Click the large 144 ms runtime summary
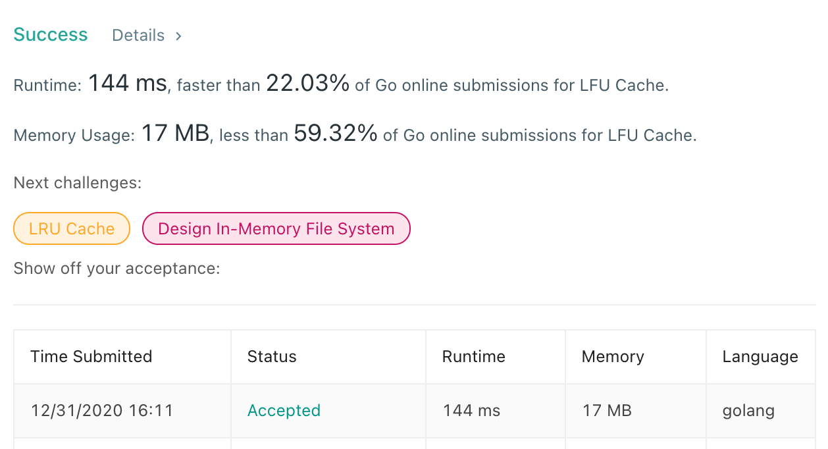The height and width of the screenshot is (449, 828). pyautogui.click(x=128, y=84)
